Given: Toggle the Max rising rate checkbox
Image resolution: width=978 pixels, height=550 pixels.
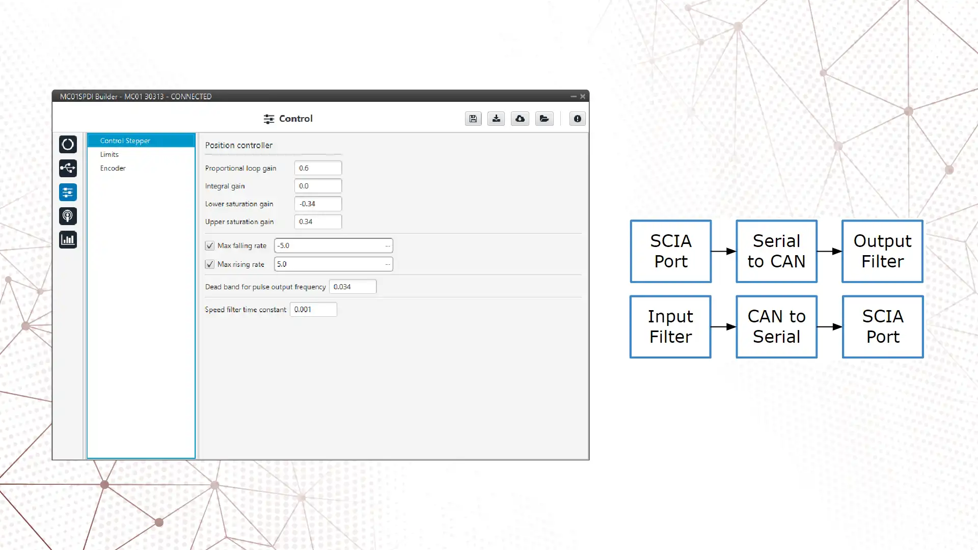Looking at the screenshot, I should click(x=210, y=264).
